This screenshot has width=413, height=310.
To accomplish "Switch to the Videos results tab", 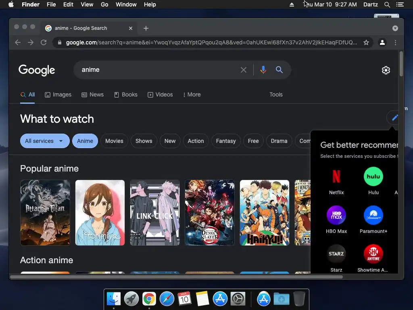I will [x=160, y=94].
